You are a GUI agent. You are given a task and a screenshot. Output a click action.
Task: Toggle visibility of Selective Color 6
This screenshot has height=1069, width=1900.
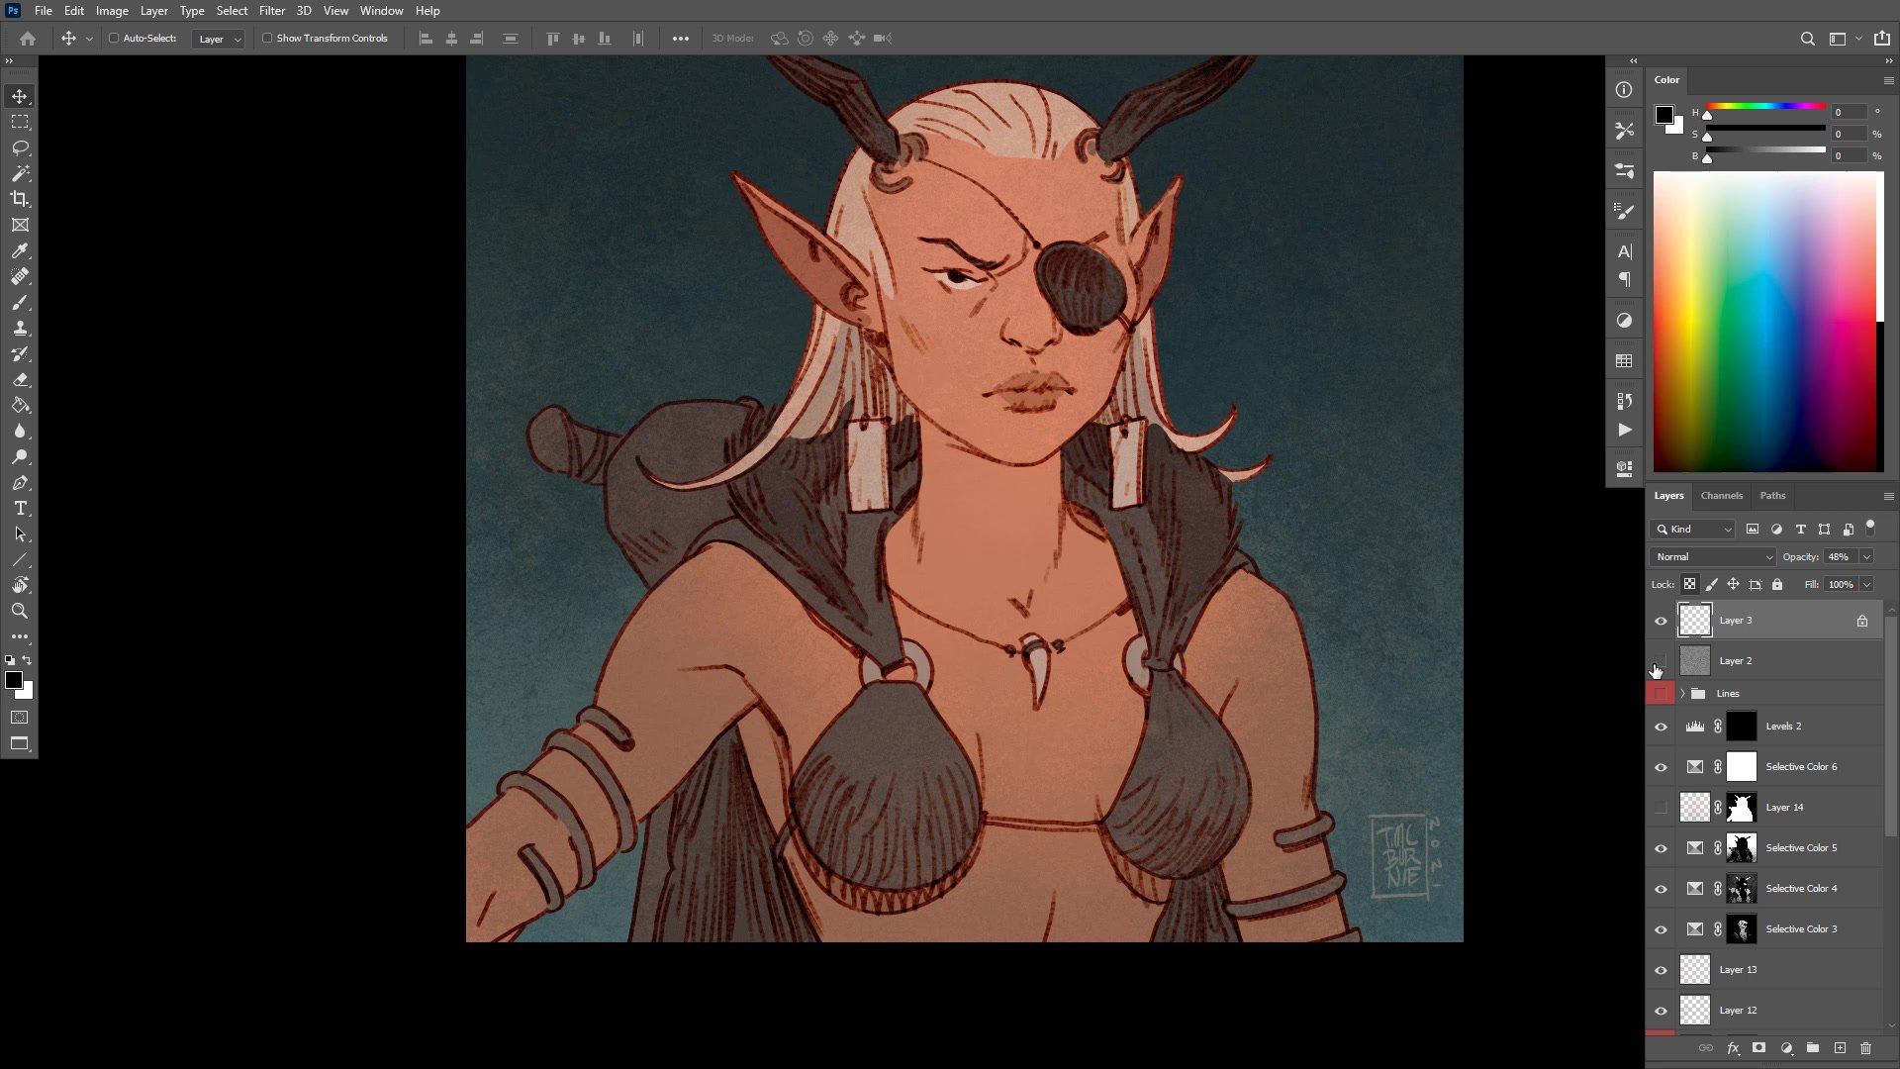coord(1661,767)
